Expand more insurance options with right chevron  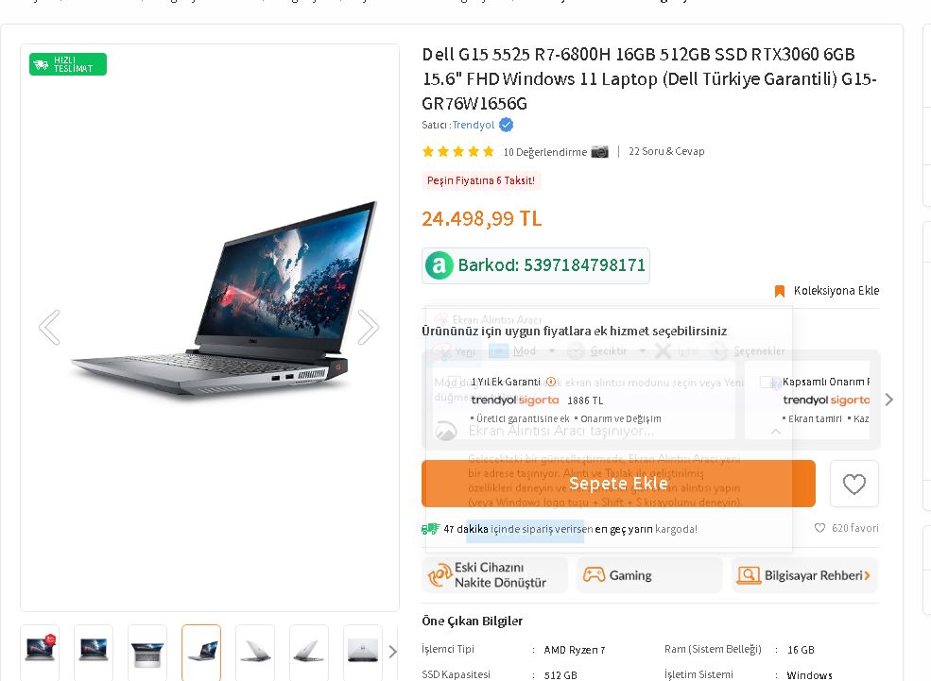tap(888, 400)
